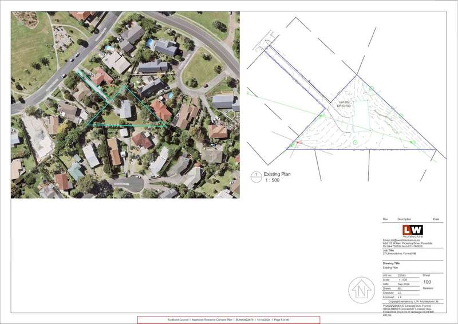Click the green circle marker inside lot bottom

click(x=354, y=142)
